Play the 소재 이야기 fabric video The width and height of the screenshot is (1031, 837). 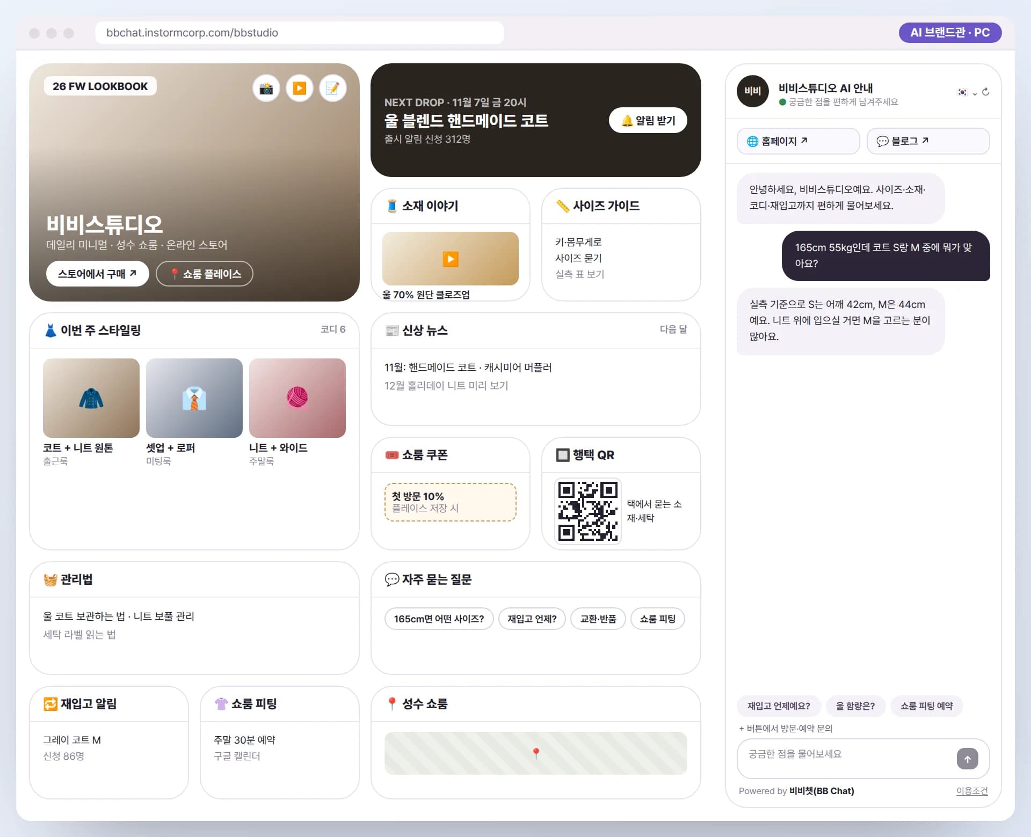tap(450, 259)
